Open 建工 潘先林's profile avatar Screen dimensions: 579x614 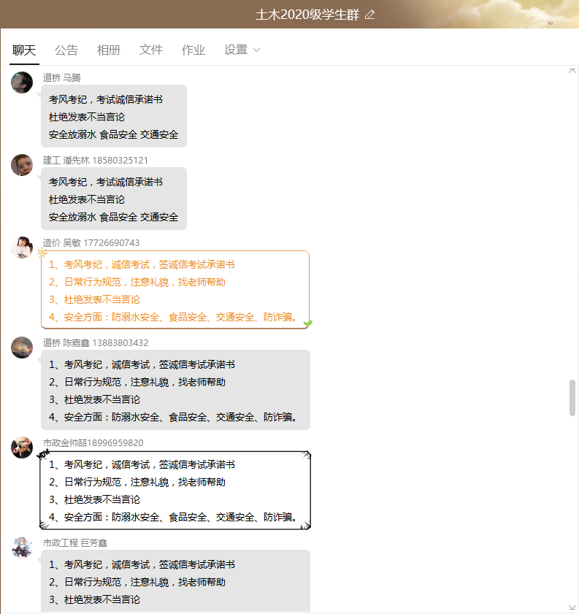point(22,165)
